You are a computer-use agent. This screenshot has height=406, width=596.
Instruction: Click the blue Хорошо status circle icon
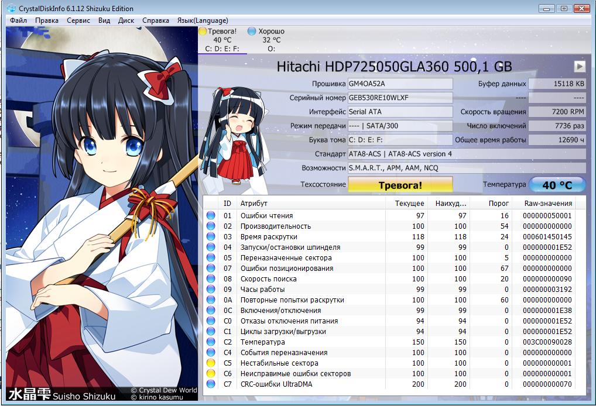click(251, 31)
